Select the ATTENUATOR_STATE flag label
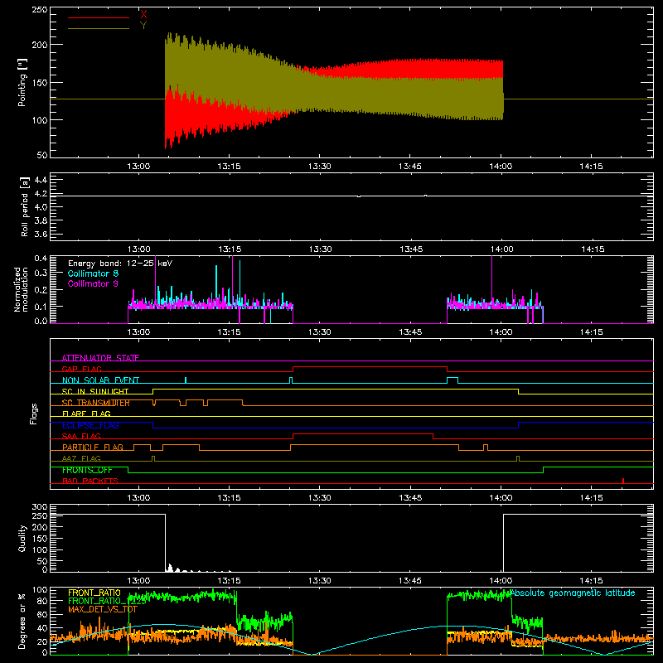The height and width of the screenshot is (663, 663). (100, 358)
